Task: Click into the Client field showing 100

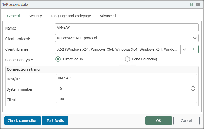Action: [x=126, y=99]
